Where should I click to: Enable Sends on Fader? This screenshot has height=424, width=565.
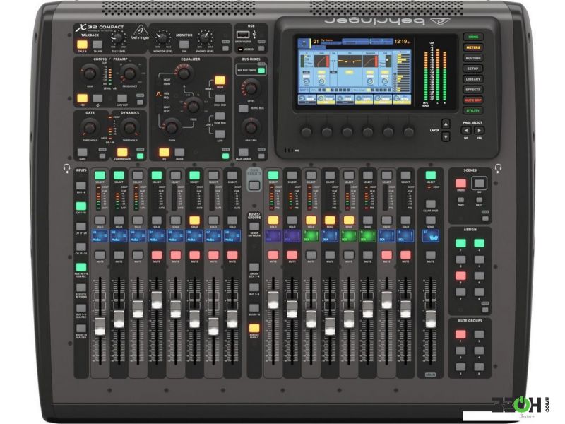(254, 226)
